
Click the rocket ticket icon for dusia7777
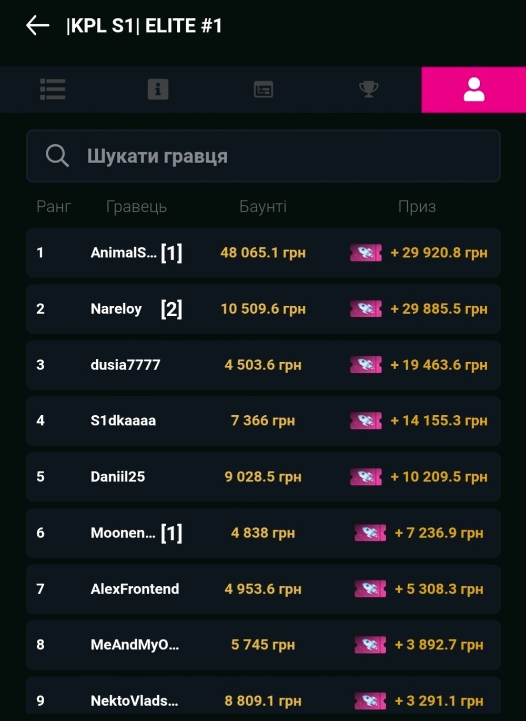coord(366,365)
